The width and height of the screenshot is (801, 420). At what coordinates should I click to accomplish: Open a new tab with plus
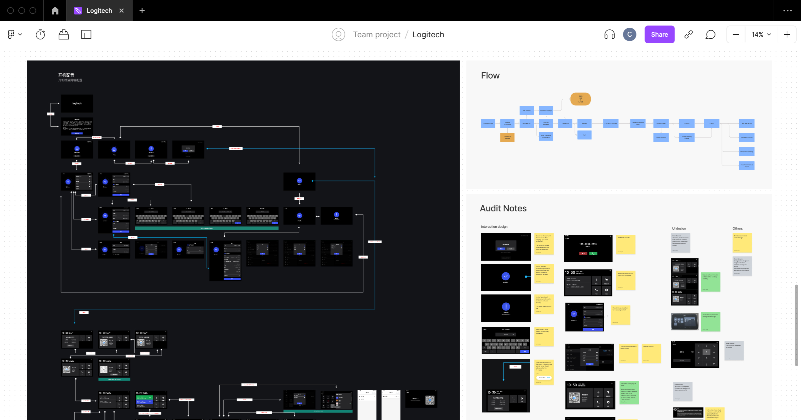[x=142, y=11]
